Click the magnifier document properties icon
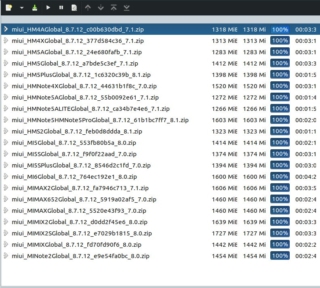The image size is (320, 288). point(74,7)
